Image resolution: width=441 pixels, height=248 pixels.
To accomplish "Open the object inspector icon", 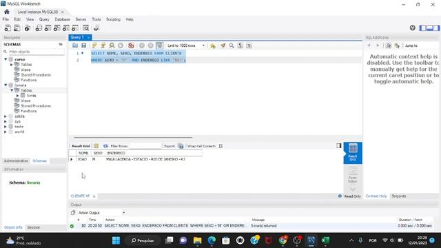I will pos(28,28).
